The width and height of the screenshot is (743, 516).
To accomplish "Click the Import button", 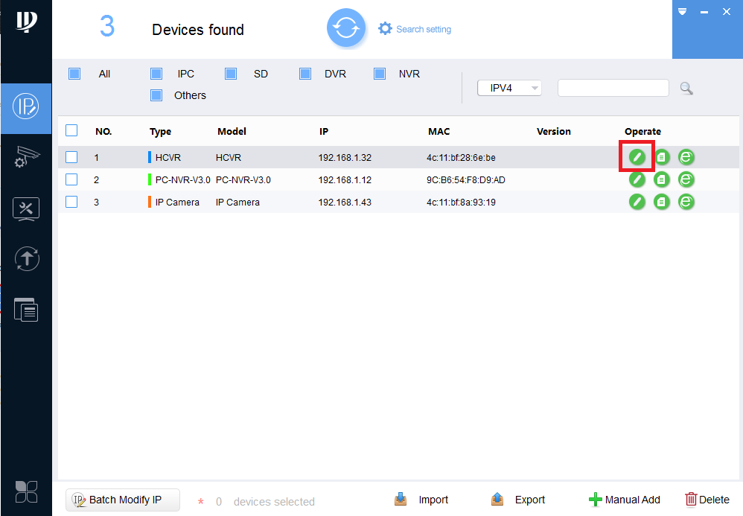I will (421, 500).
